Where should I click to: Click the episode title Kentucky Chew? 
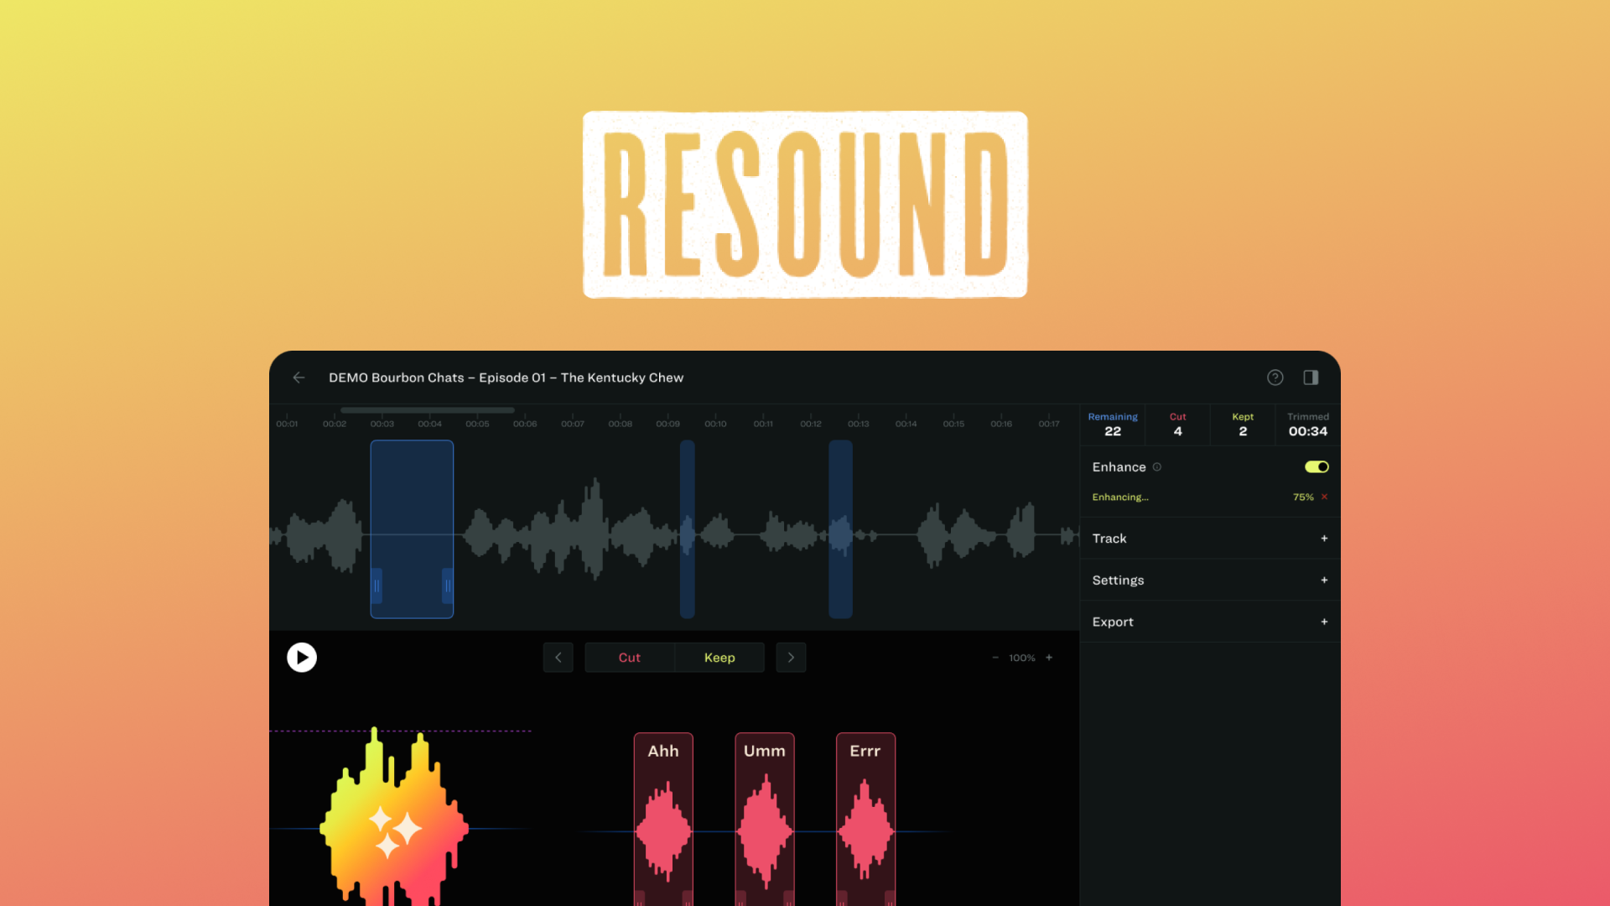point(506,377)
